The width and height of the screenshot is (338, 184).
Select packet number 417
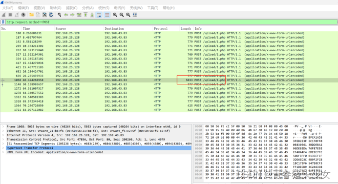[169, 63]
